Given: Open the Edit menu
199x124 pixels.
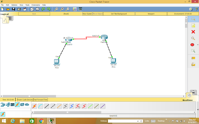Looking at the screenshot, I should pyautogui.click(x=7, y=5).
